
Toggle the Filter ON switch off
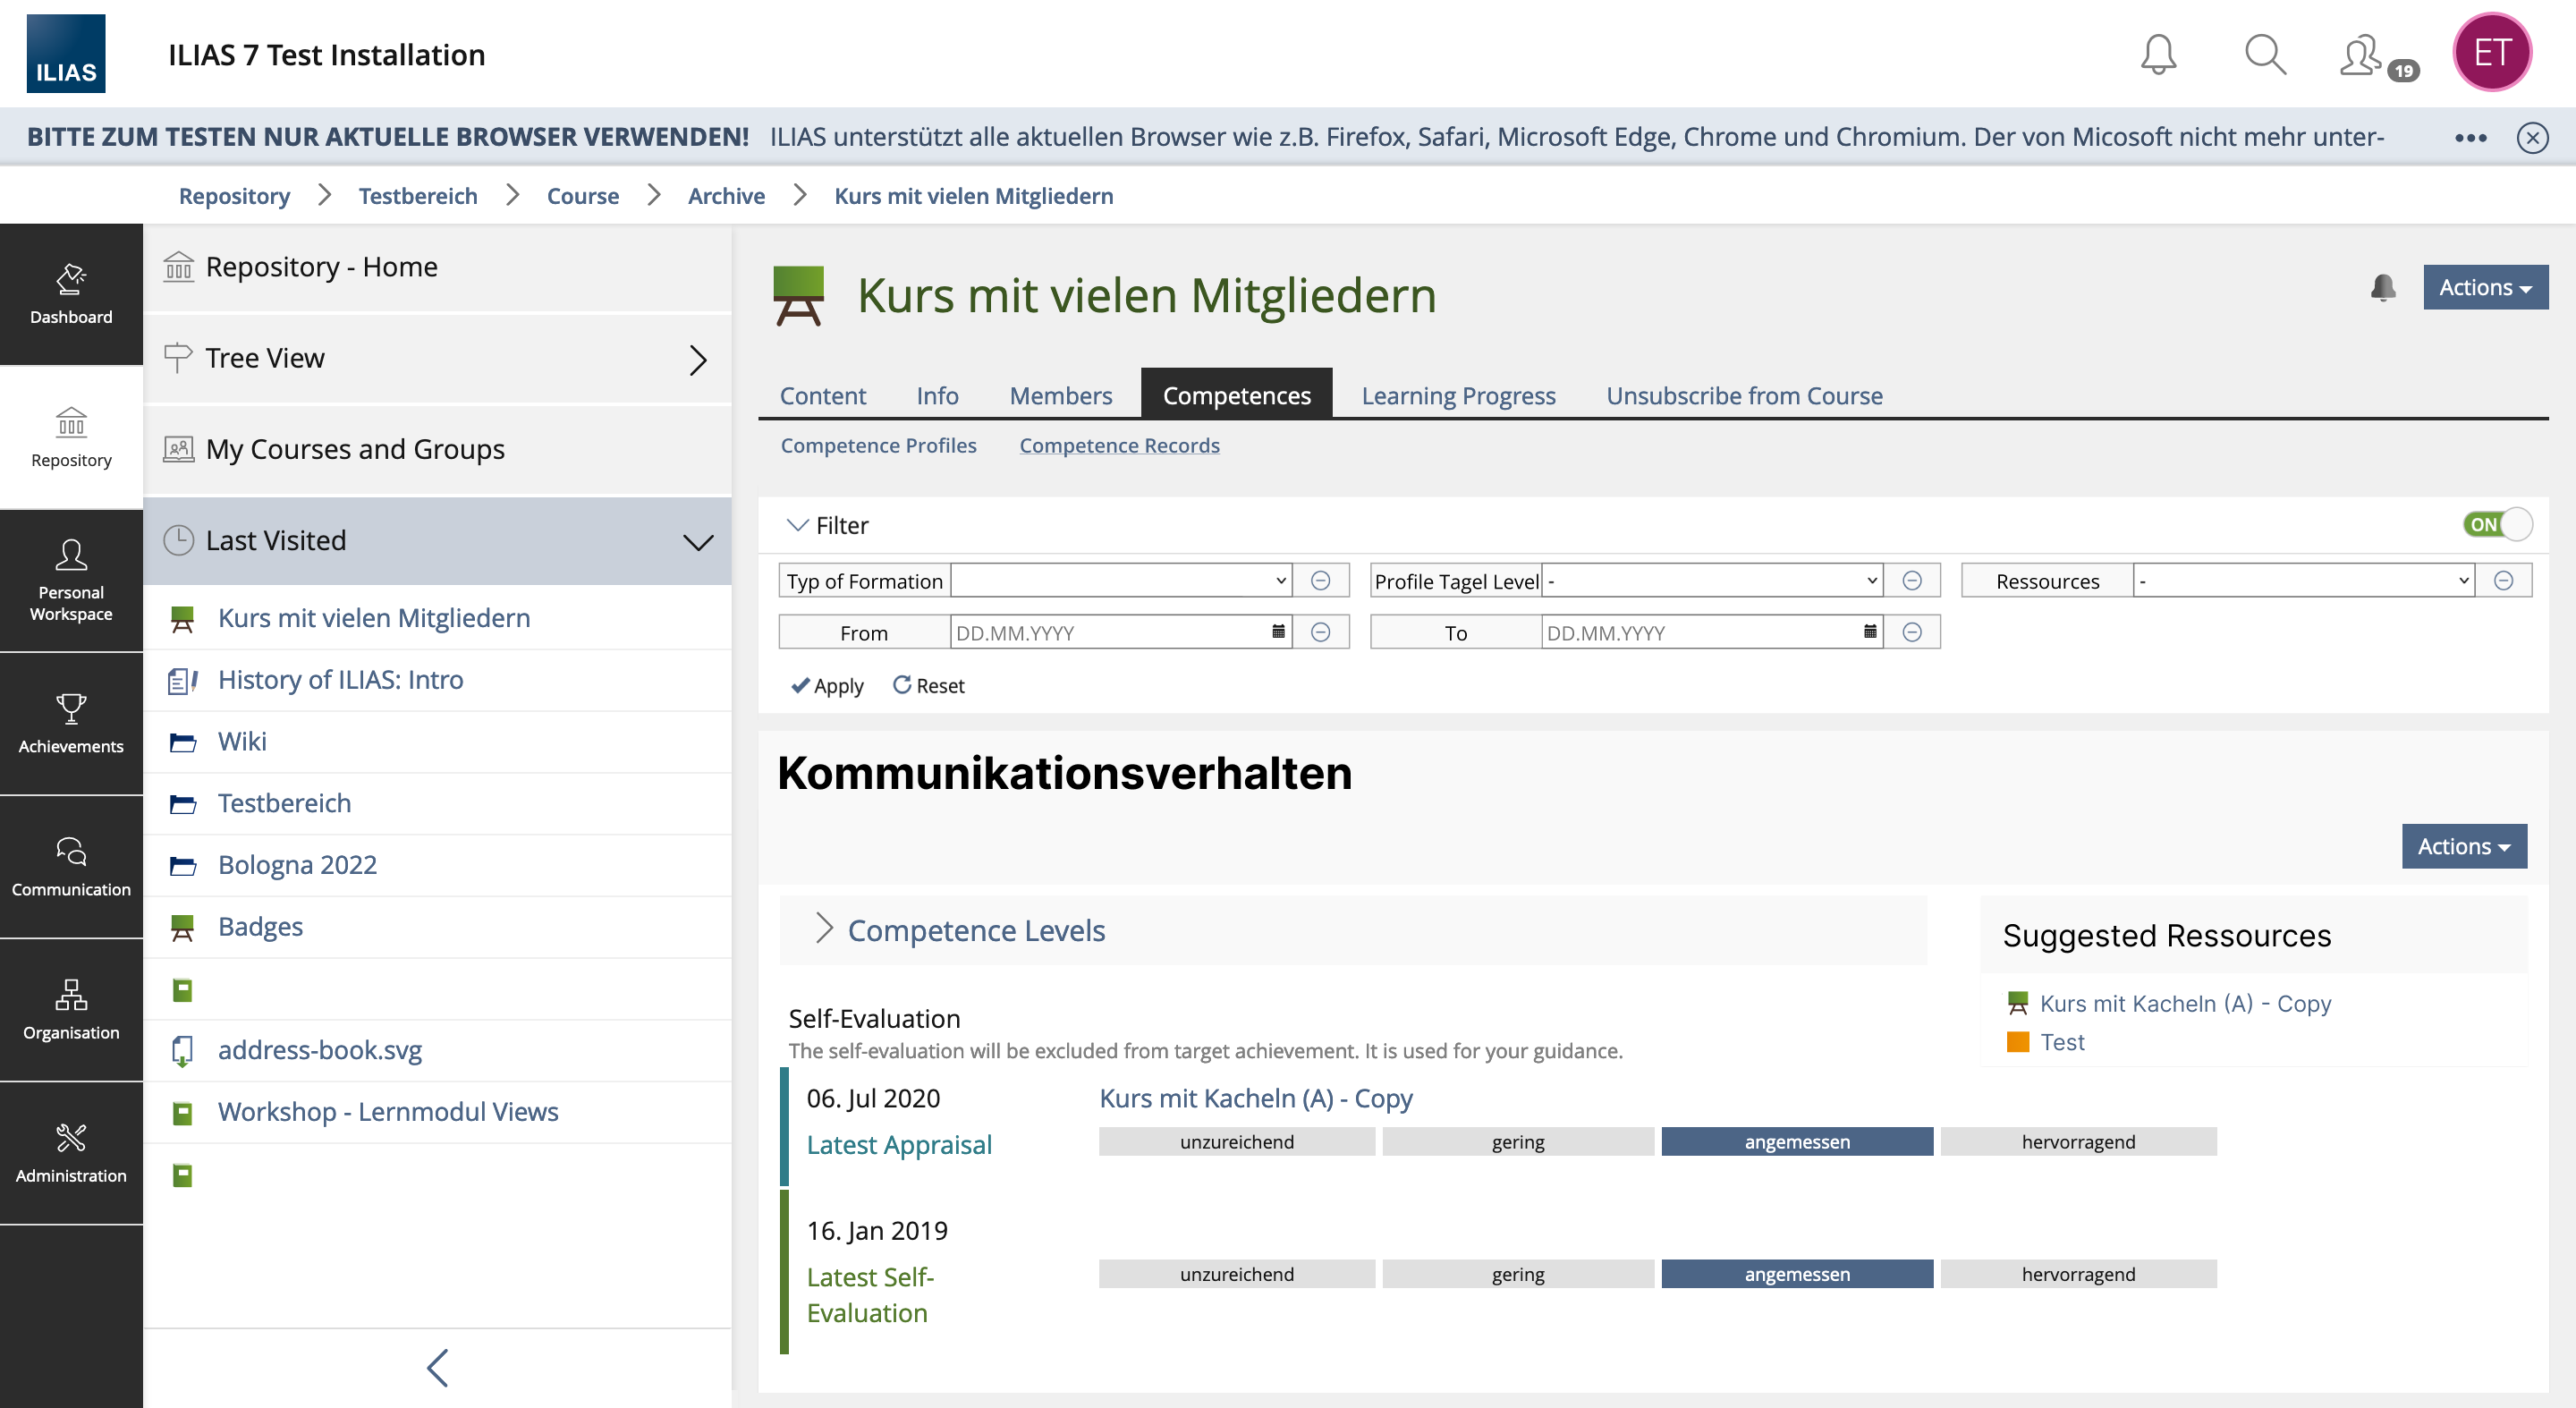point(2498,524)
